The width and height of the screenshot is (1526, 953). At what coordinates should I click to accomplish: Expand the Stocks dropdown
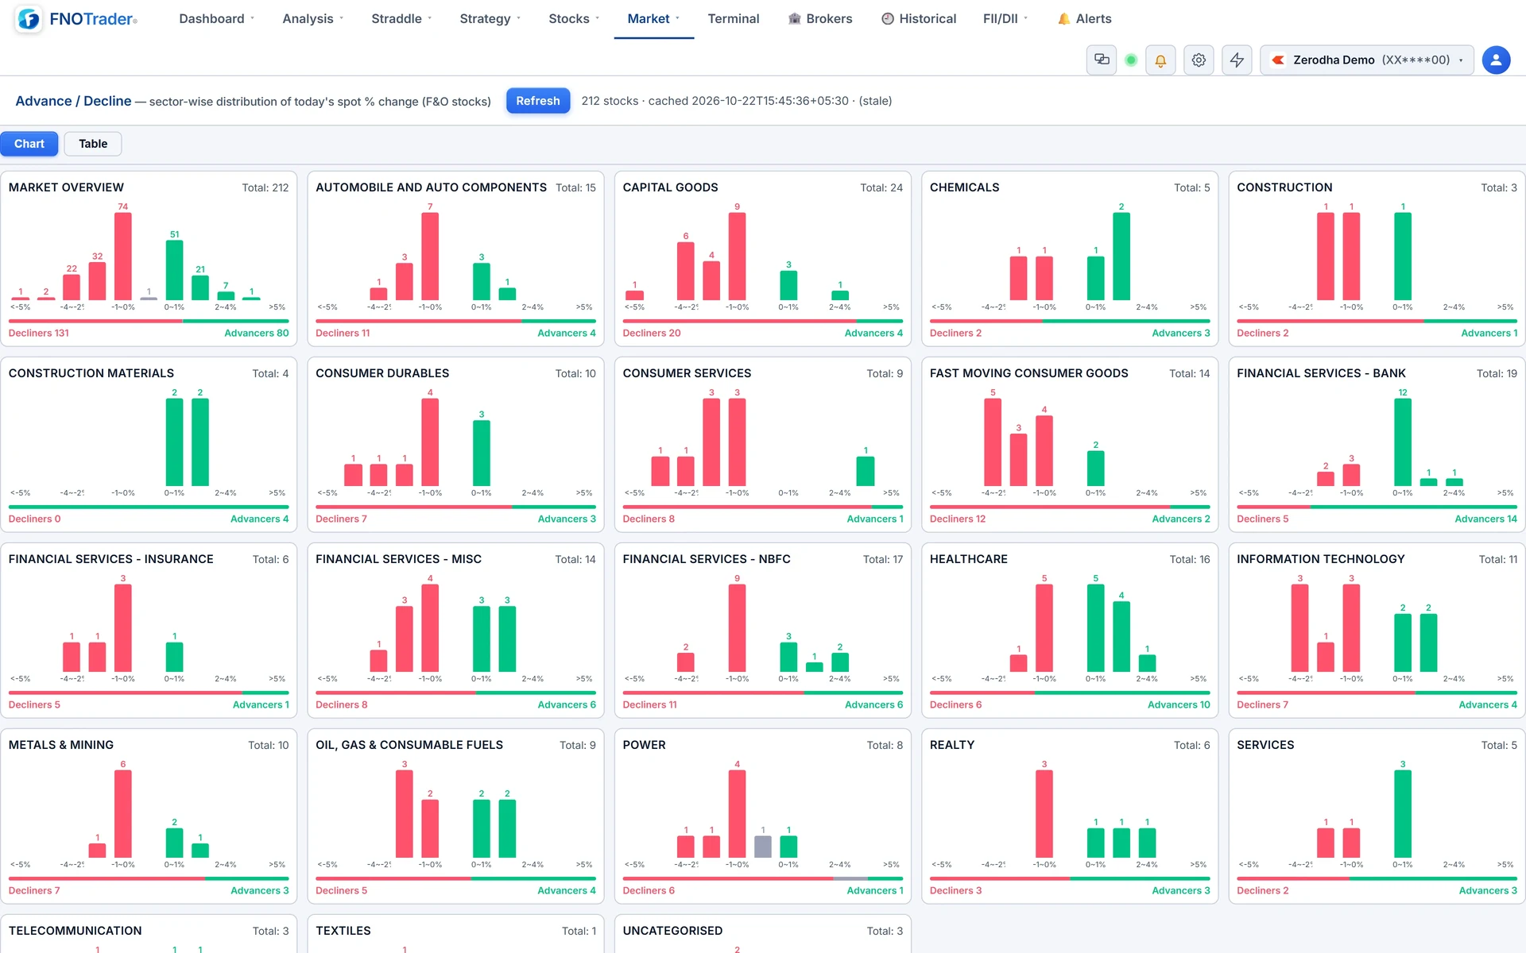pos(574,19)
